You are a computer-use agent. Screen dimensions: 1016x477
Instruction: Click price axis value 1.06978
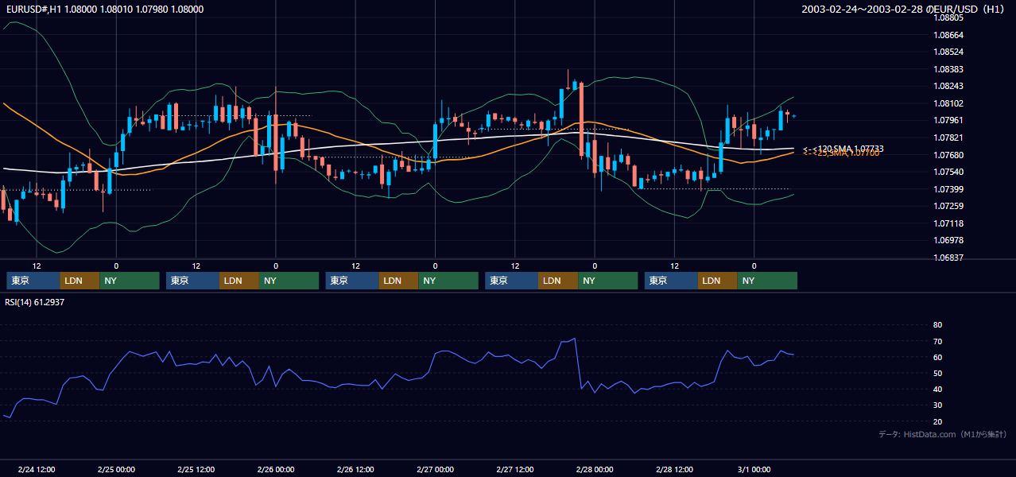pyautogui.click(x=947, y=240)
